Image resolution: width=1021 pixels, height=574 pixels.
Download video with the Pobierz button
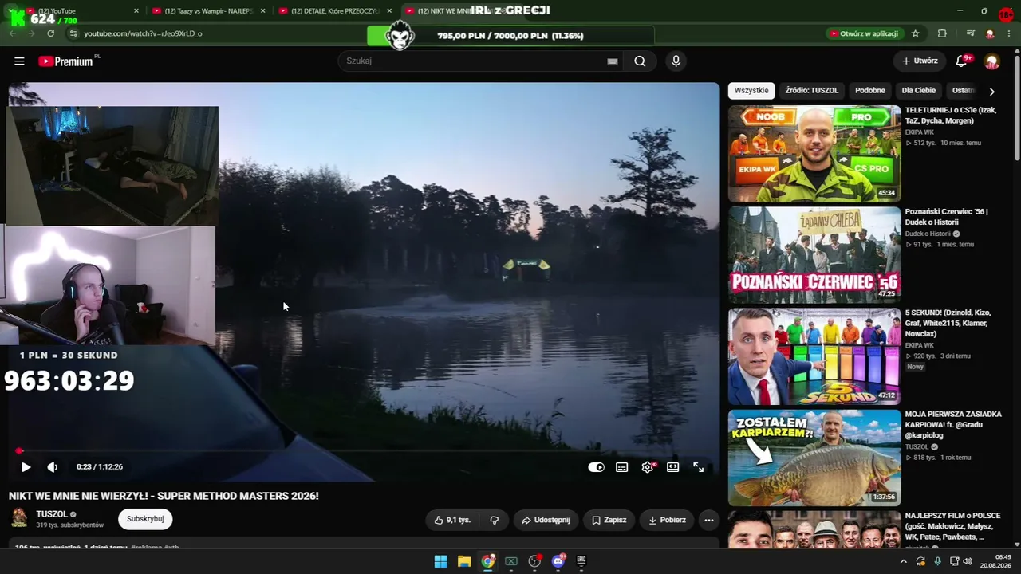pyautogui.click(x=667, y=520)
